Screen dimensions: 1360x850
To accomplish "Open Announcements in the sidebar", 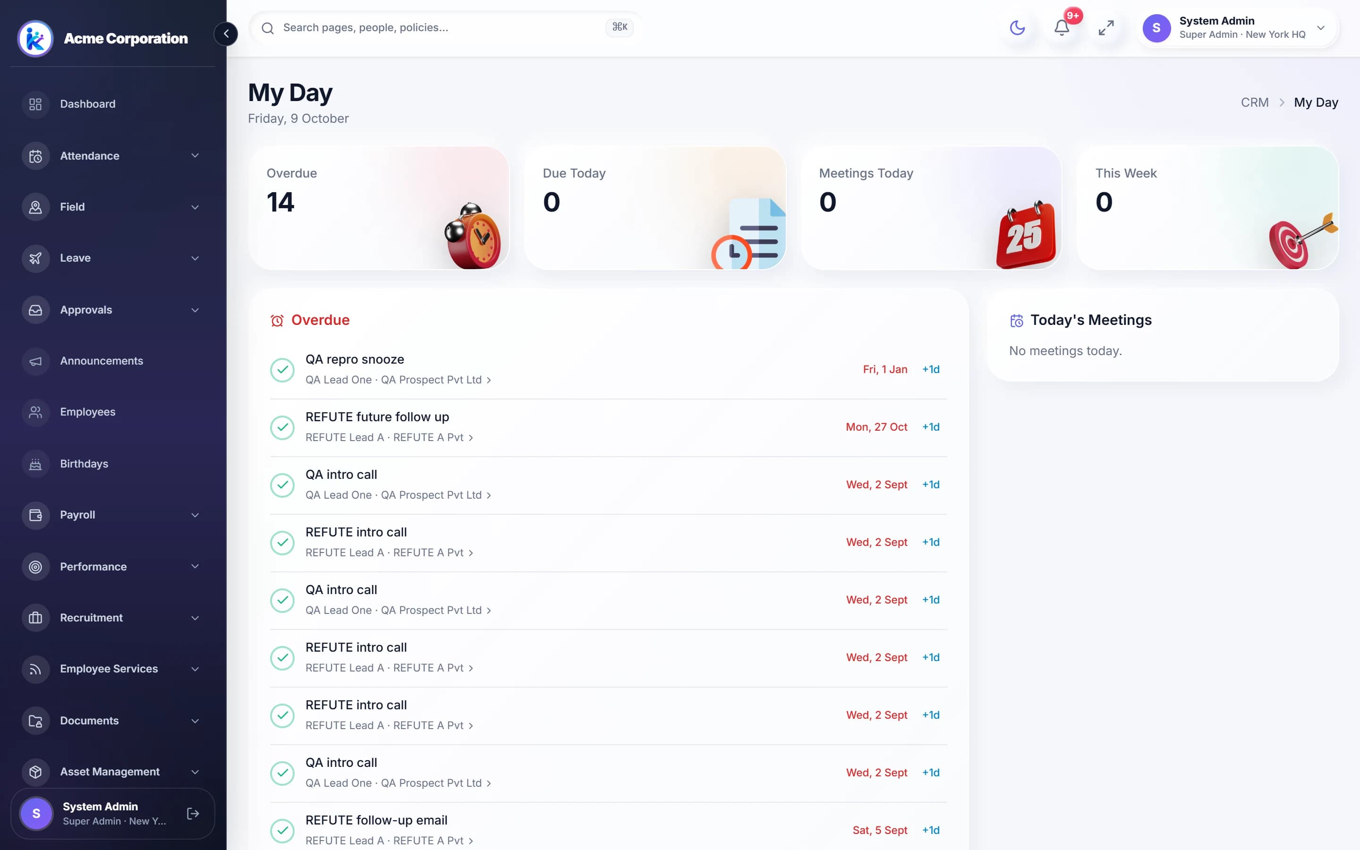I will (x=112, y=361).
